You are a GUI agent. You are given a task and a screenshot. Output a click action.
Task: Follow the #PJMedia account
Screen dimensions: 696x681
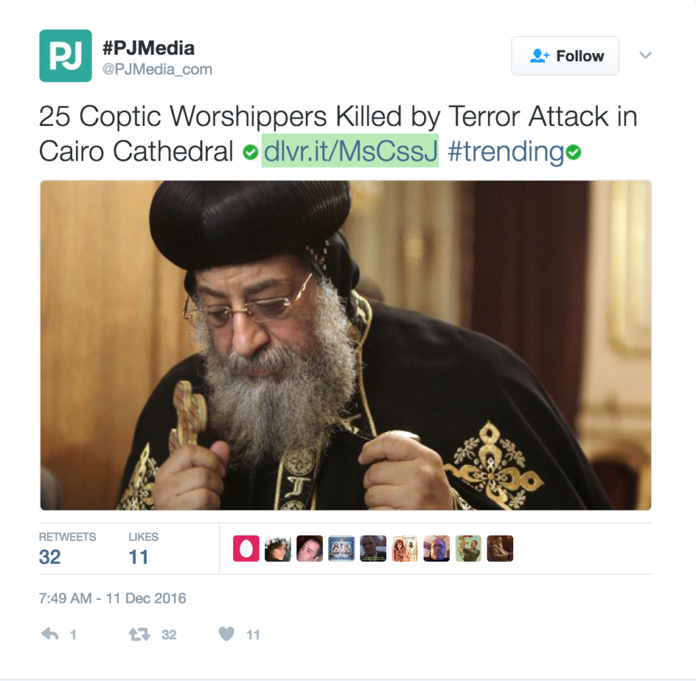(565, 56)
